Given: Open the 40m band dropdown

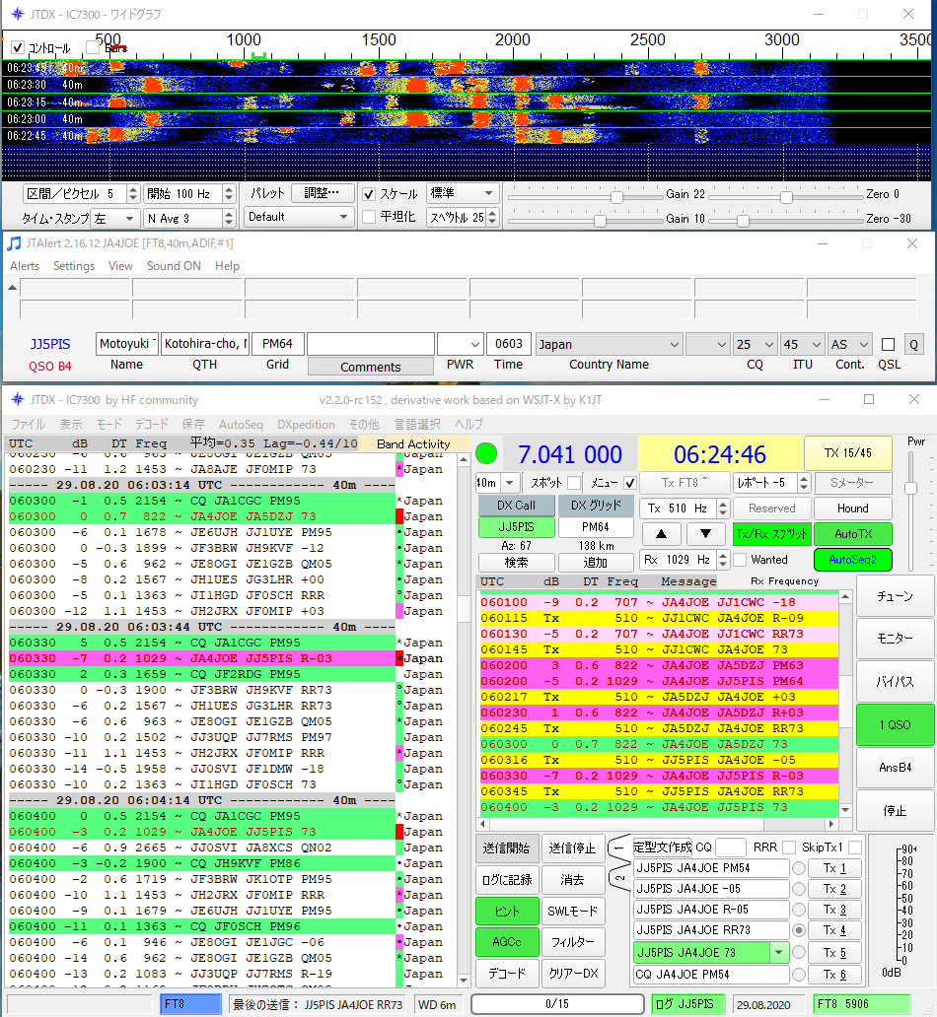Looking at the screenshot, I should (x=497, y=483).
